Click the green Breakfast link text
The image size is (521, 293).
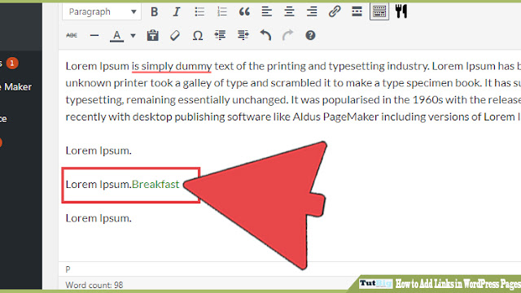click(155, 184)
